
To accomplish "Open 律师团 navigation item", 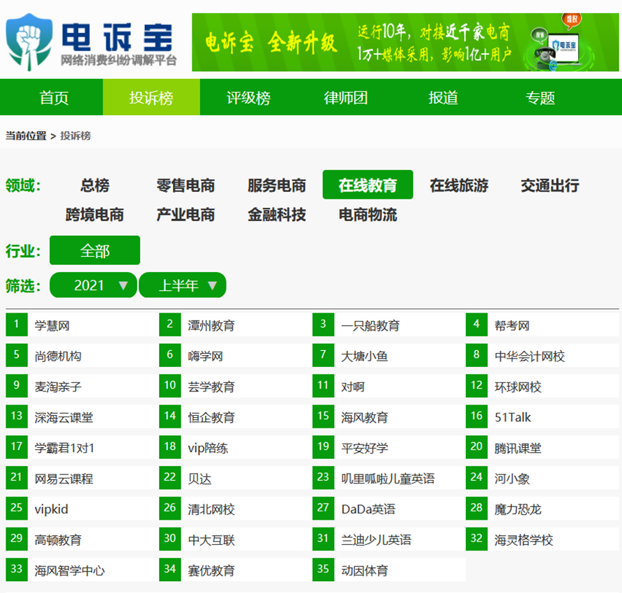I will click(345, 98).
